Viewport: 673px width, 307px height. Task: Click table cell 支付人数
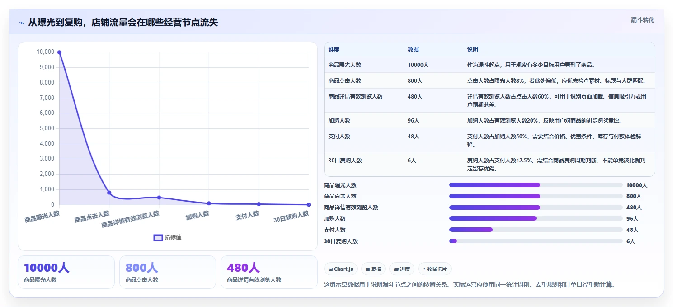tap(339, 137)
